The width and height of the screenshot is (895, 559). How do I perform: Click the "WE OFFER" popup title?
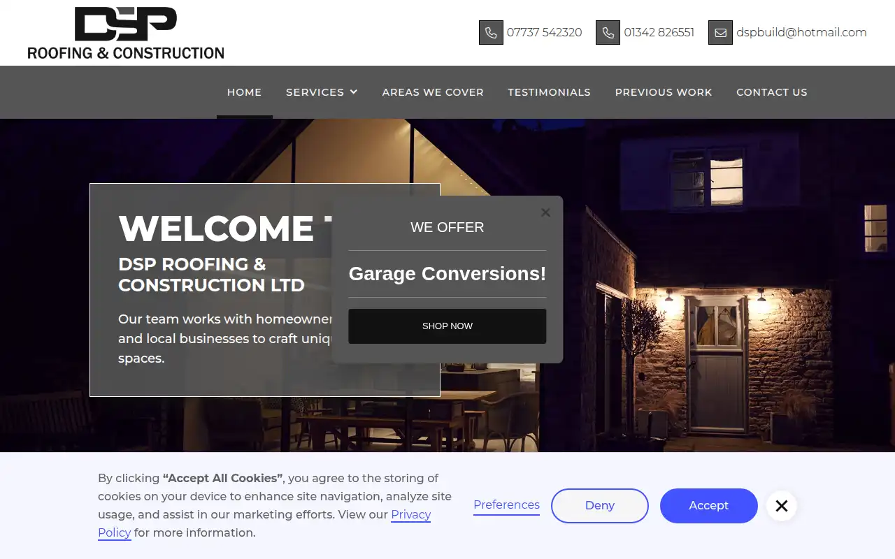(x=447, y=227)
